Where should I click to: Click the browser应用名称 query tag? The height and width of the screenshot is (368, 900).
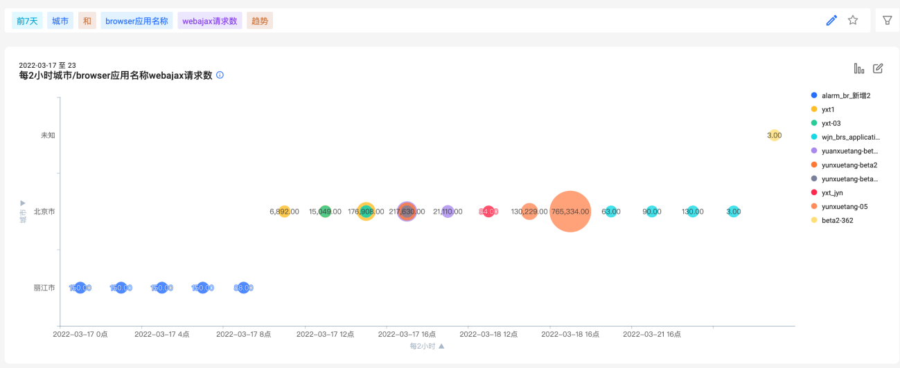136,21
